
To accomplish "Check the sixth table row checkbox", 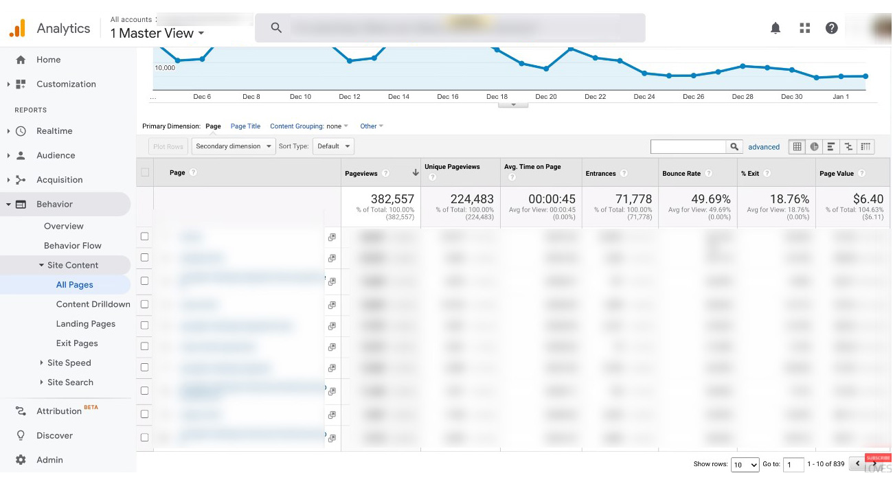I will tap(144, 346).
